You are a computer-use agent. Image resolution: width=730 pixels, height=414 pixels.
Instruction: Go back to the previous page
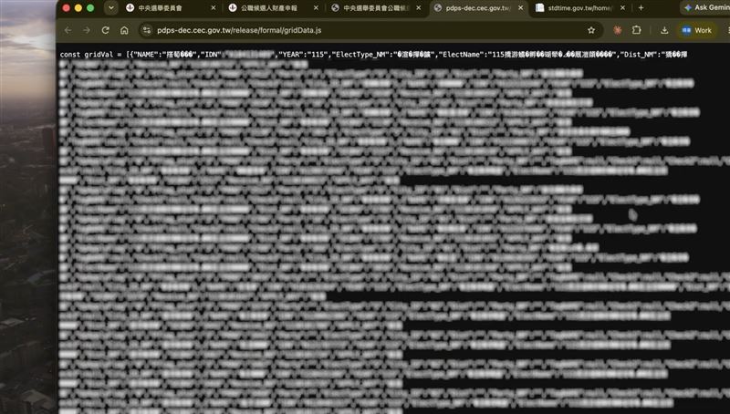[68, 30]
